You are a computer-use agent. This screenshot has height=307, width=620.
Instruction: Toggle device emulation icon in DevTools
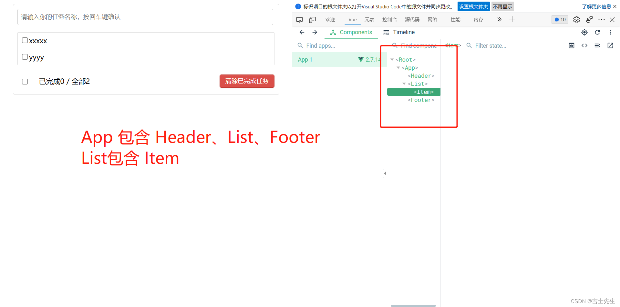tap(312, 20)
